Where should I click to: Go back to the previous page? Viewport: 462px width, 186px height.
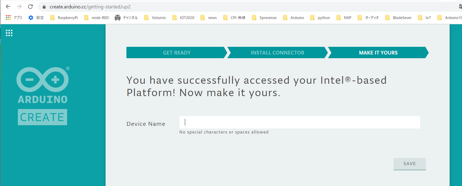tap(8, 6)
